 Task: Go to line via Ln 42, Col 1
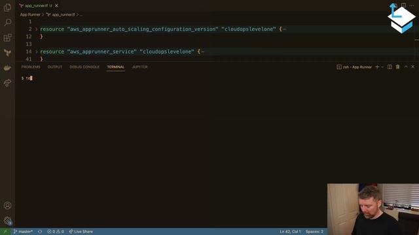coord(290,232)
